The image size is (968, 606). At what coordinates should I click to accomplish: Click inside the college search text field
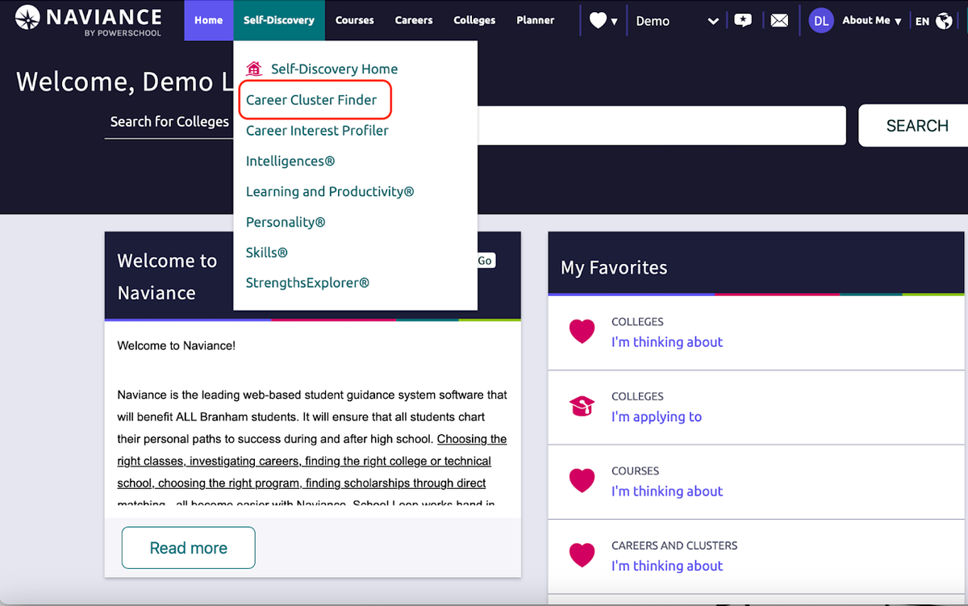(x=661, y=125)
